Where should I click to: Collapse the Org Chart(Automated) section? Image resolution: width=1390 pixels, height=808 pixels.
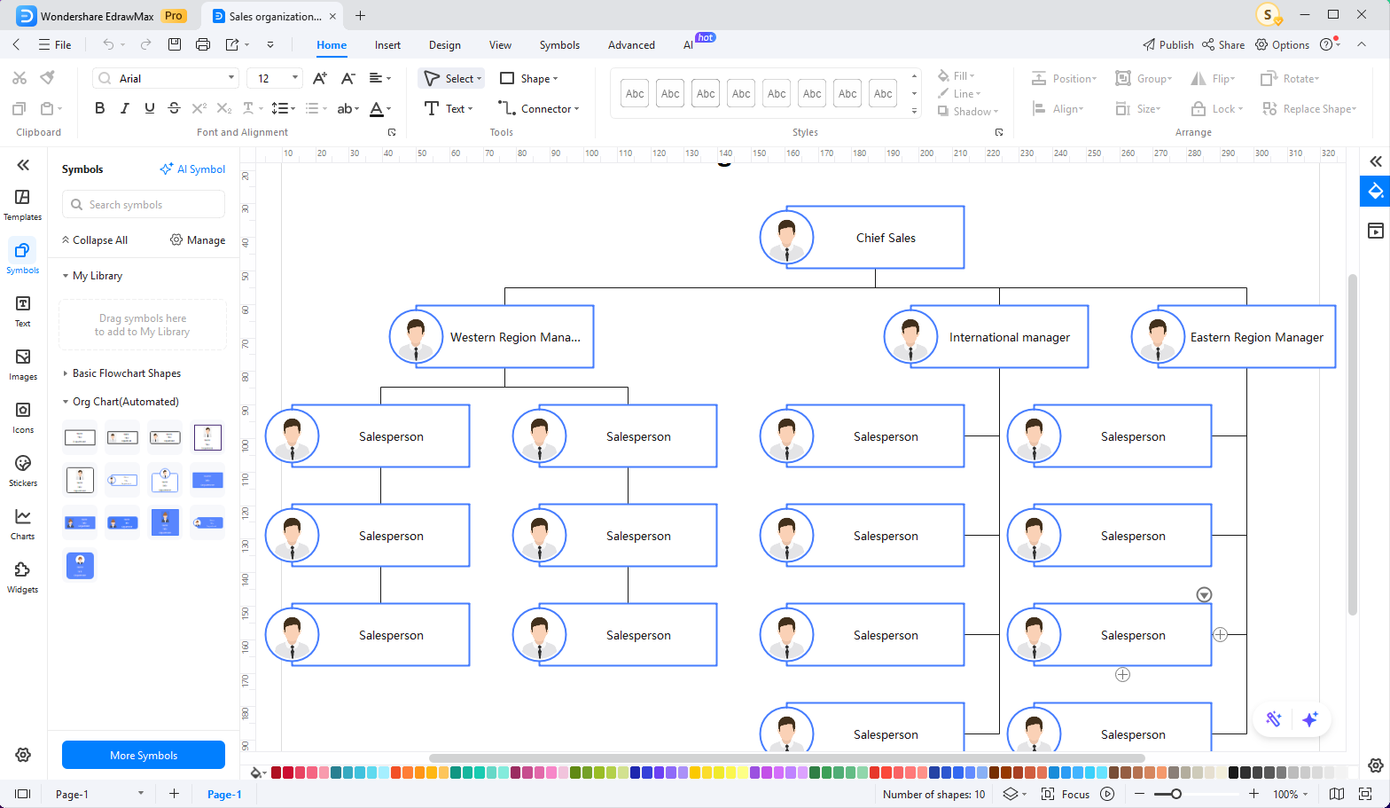point(66,402)
